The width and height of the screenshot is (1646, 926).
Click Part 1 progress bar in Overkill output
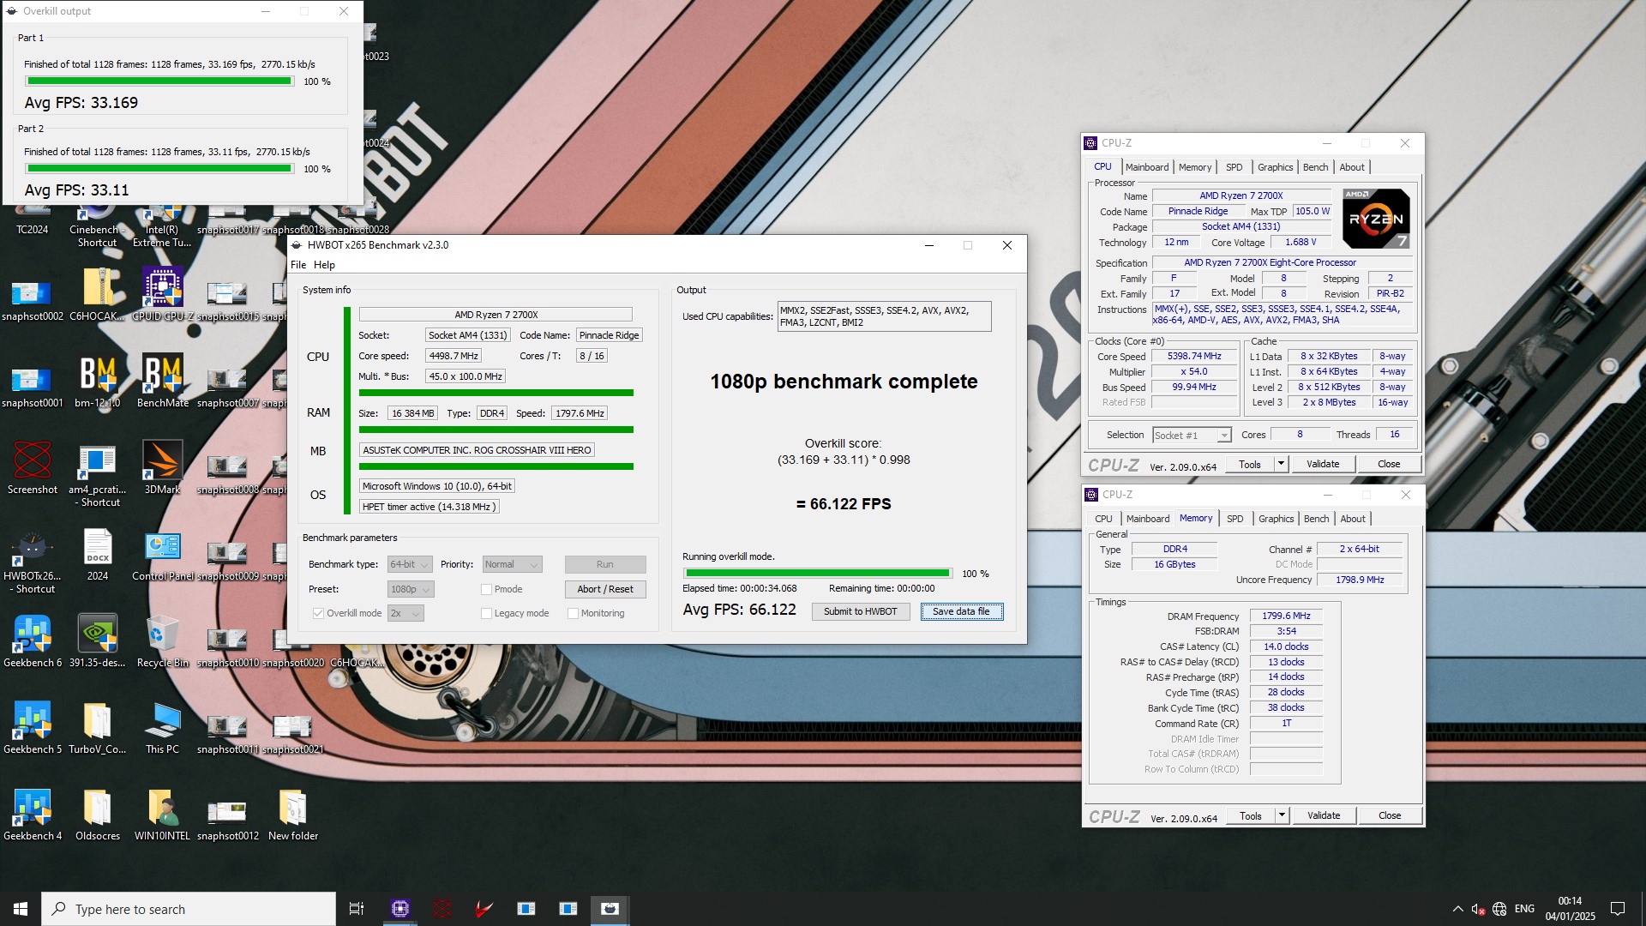[159, 81]
